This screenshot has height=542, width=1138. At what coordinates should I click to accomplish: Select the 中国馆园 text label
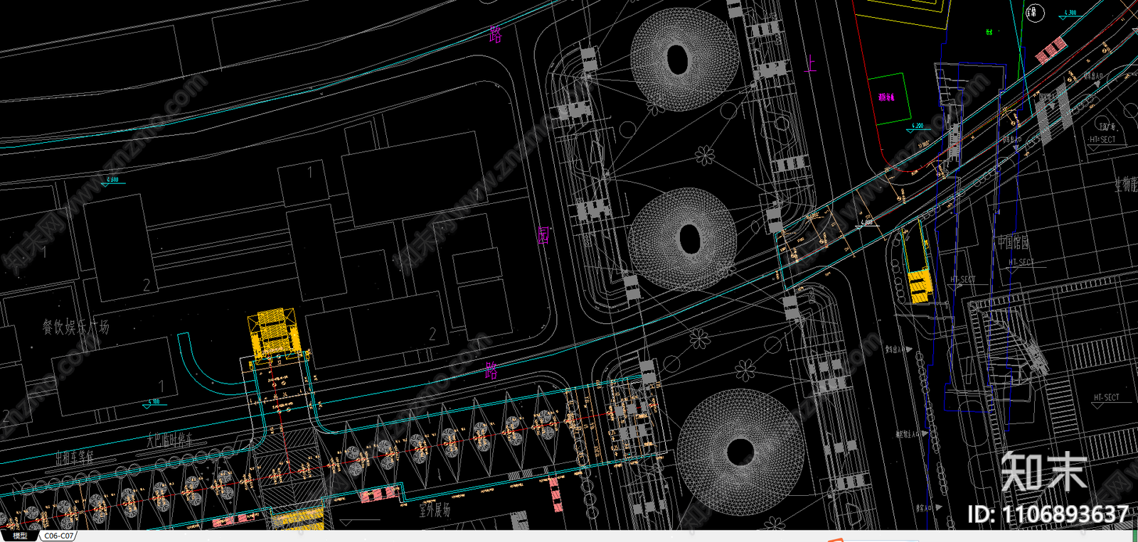pyautogui.click(x=1013, y=242)
